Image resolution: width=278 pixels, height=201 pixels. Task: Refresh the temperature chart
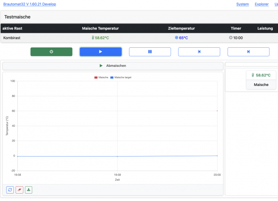(x=10, y=190)
